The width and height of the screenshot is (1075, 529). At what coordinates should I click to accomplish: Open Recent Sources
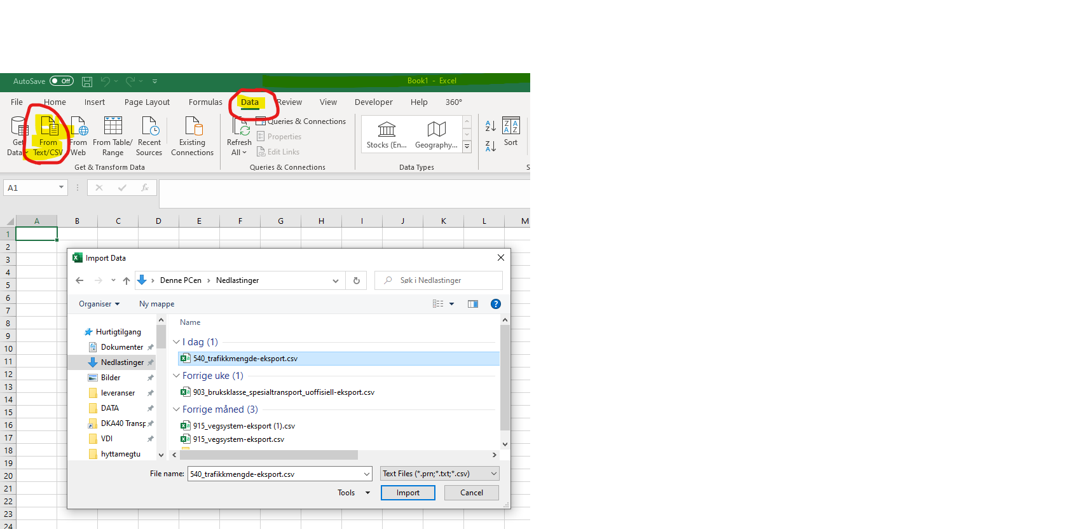point(149,136)
